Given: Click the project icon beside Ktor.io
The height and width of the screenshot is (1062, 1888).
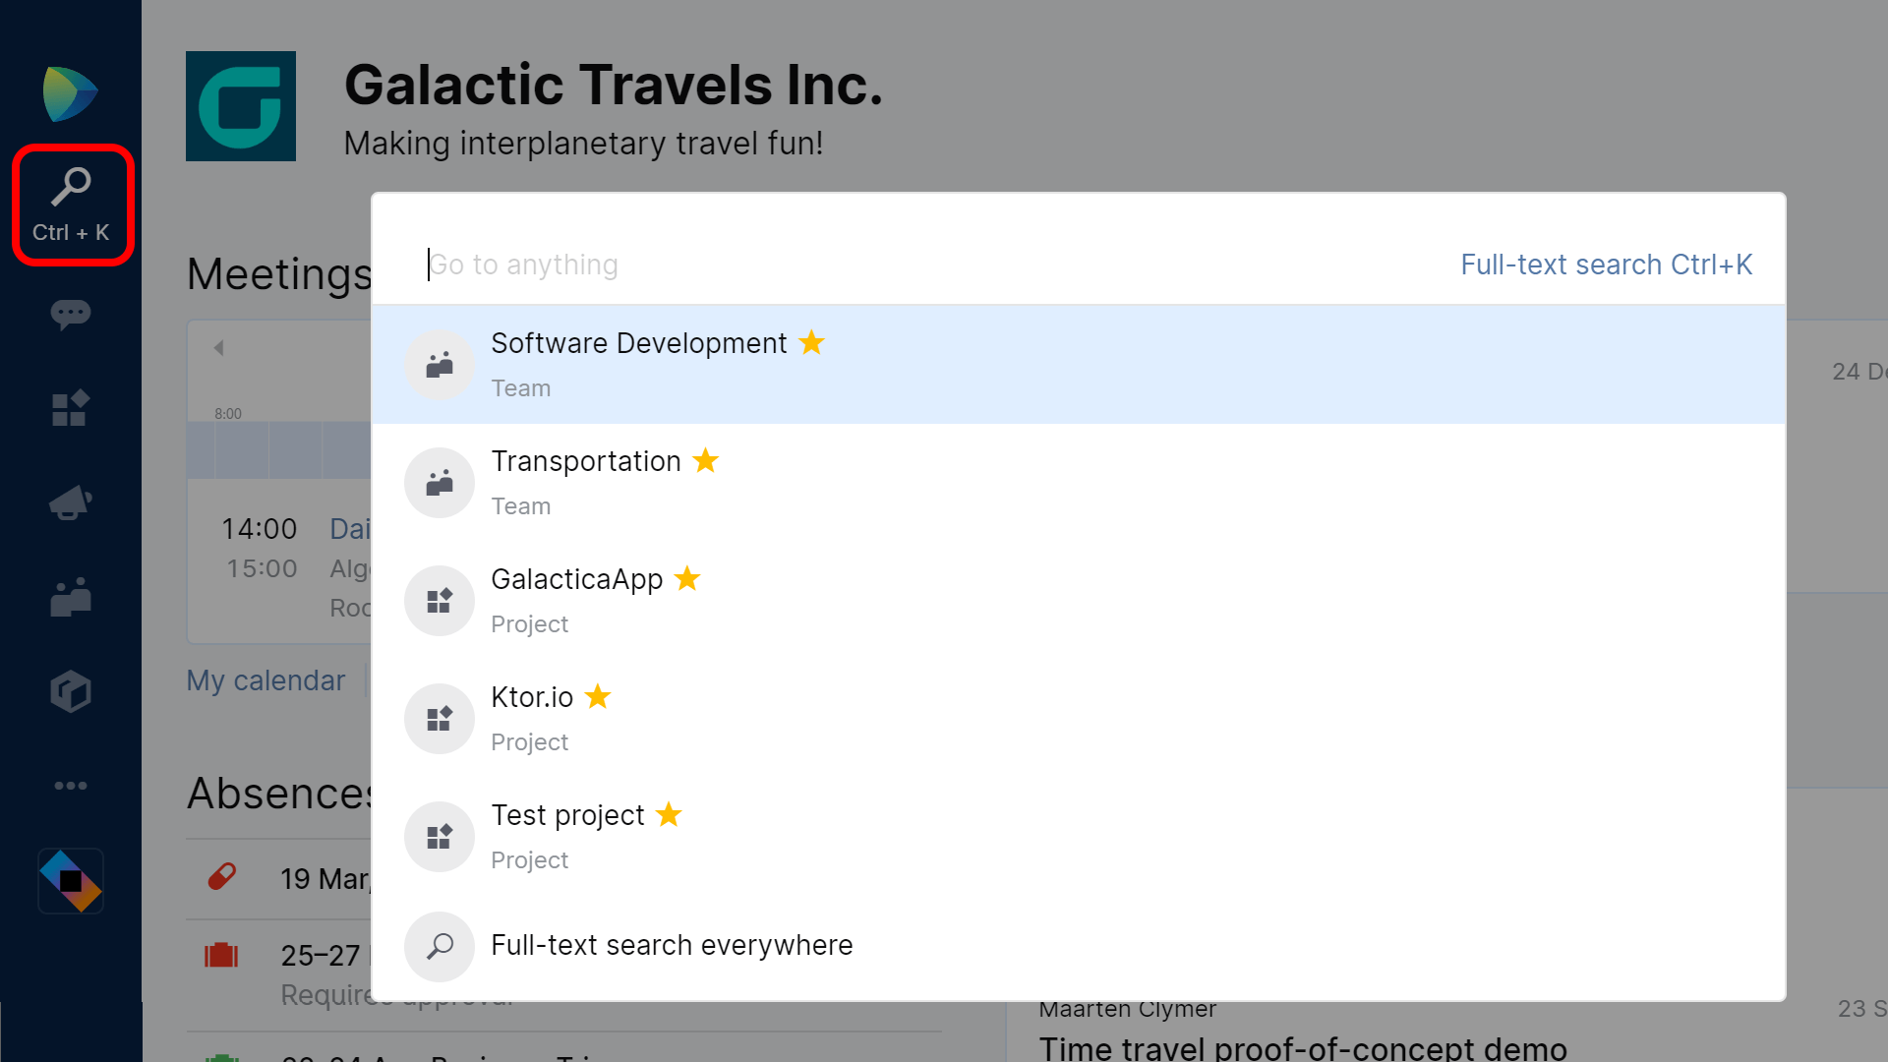Looking at the screenshot, I should 440,719.
